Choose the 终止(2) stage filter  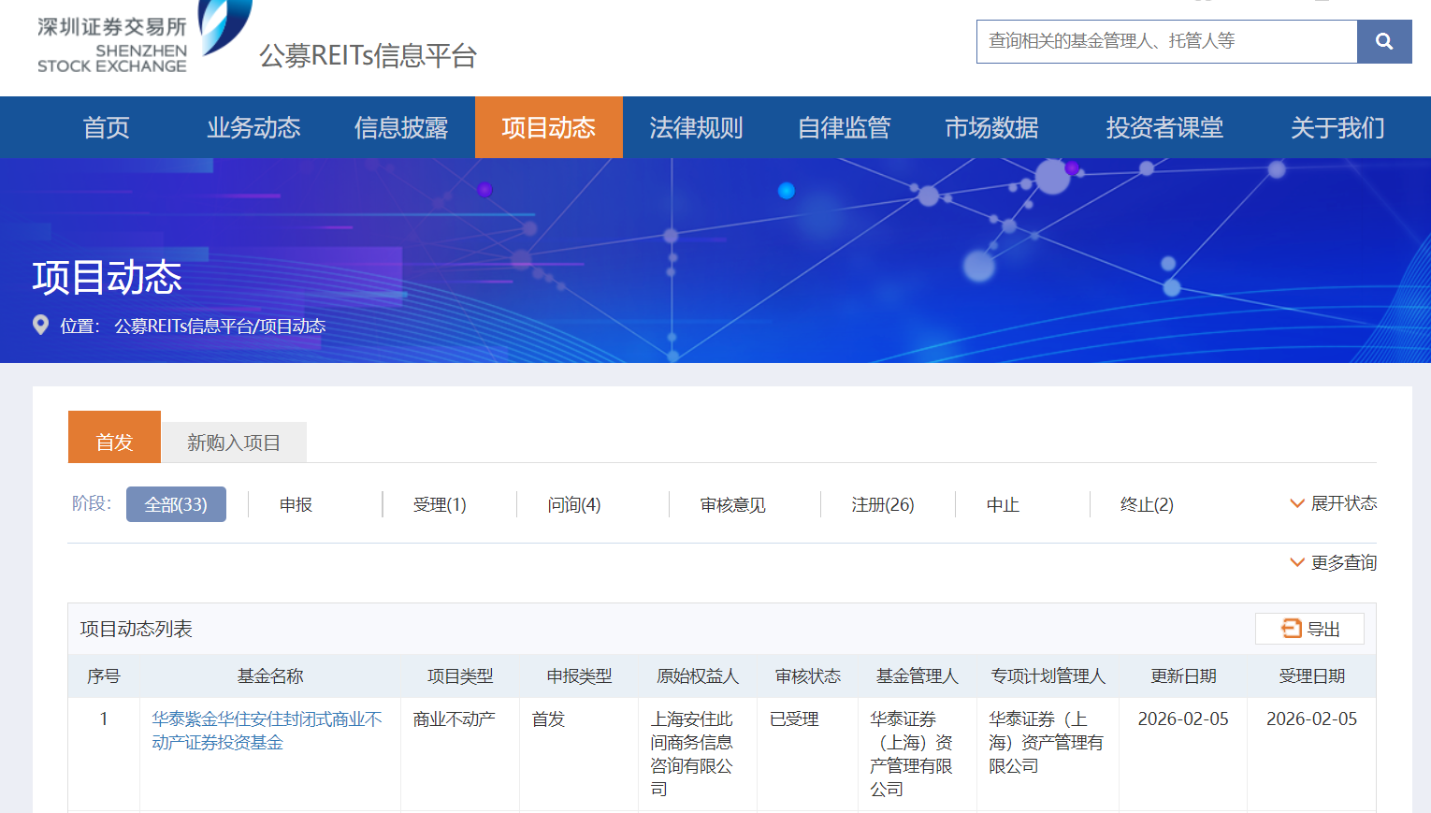click(1147, 504)
